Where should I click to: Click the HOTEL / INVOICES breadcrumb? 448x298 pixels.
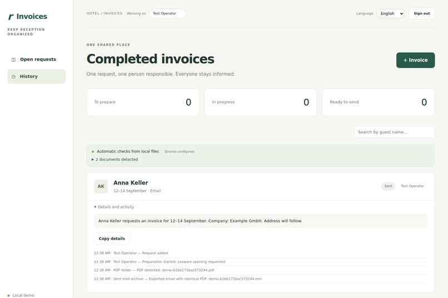pyautogui.click(x=104, y=13)
